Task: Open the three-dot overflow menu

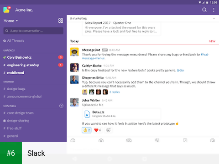Action: point(214,10)
